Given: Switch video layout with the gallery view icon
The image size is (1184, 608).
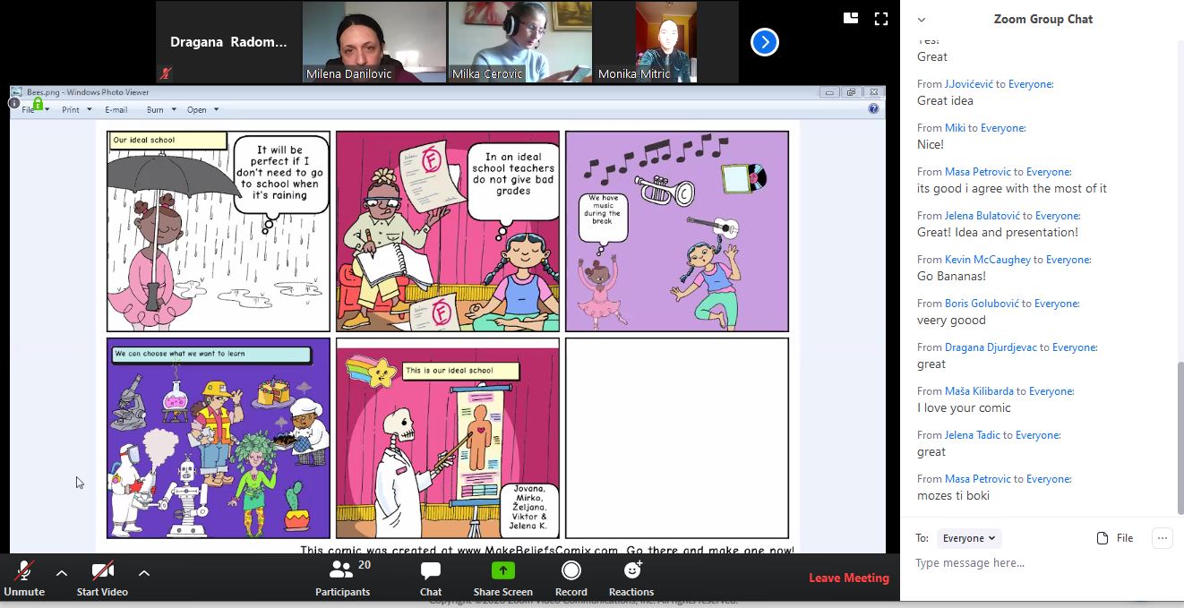Looking at the screenshot, I should (x=851, y=18).
